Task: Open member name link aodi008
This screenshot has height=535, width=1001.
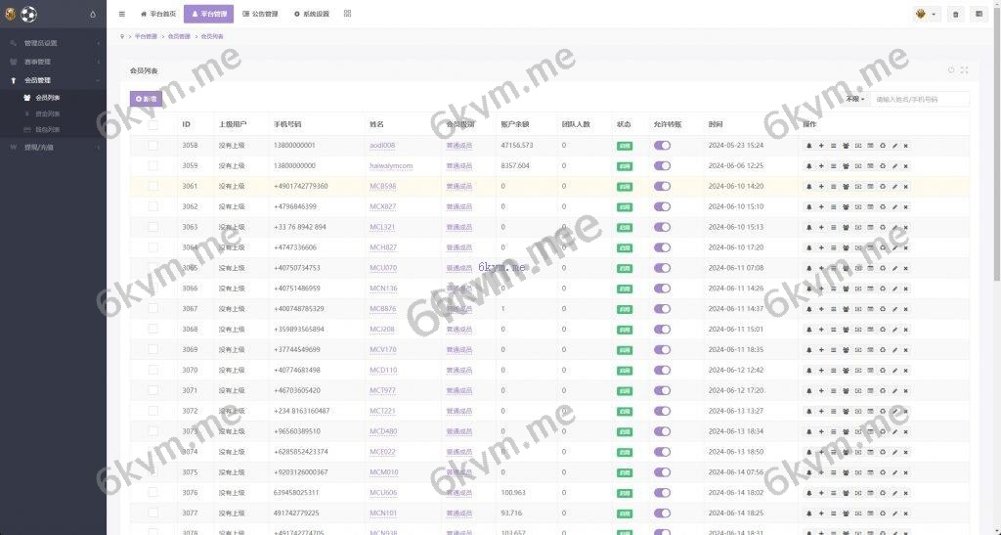Action: coord(382,146)
